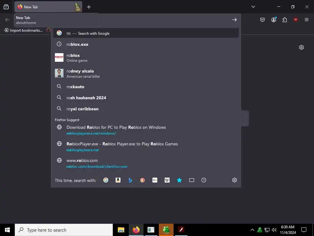Click the news-style app icon on the taskbar
Viewport: 314px width, 236px height.
[x=151, y=230]
